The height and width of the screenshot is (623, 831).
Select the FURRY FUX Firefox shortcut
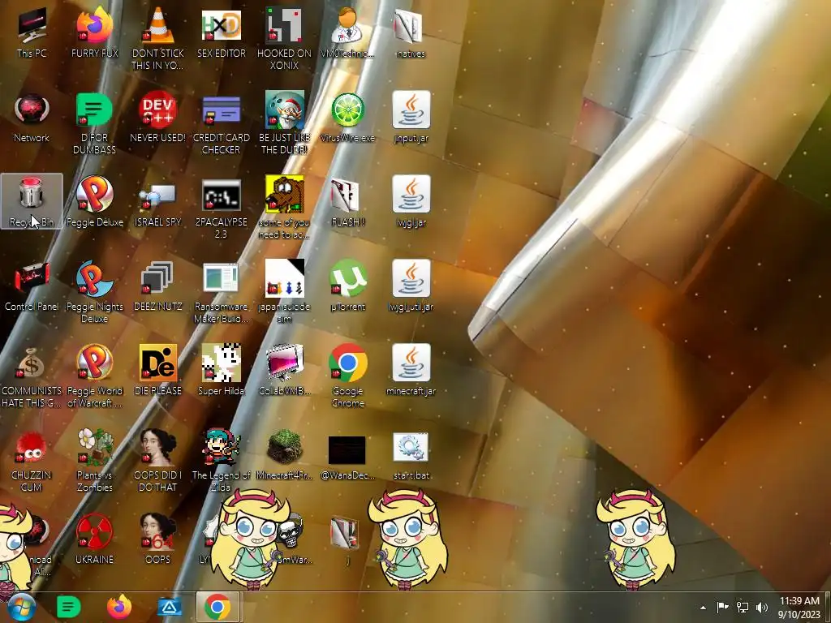(x=95, y=32)
